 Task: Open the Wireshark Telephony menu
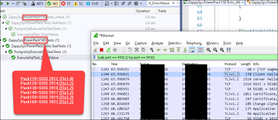coord(194,43)
